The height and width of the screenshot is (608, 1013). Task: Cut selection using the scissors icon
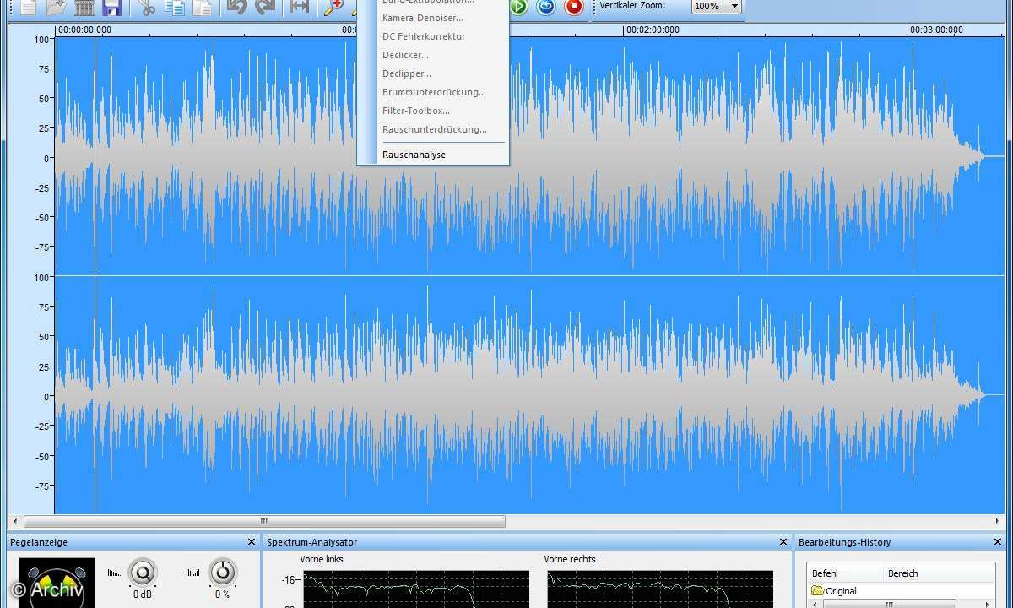[149, 8]
